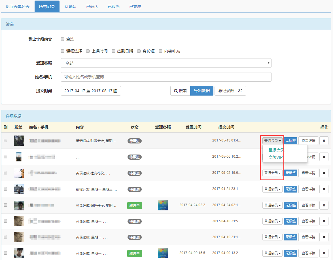Open 普通会员 dropdown in 2017-04-24 02:1 row

click(x=272, y=205)
